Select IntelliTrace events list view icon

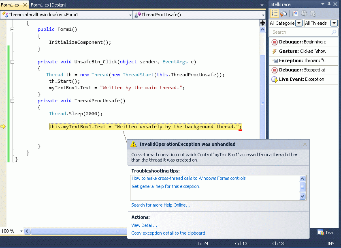pos(274,13)
